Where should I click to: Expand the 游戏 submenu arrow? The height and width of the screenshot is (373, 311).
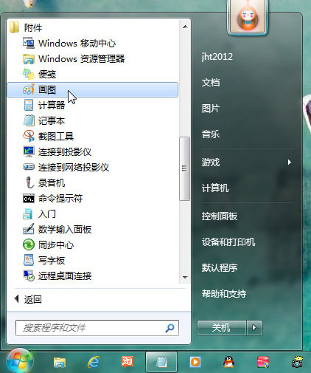coord(290,162)
